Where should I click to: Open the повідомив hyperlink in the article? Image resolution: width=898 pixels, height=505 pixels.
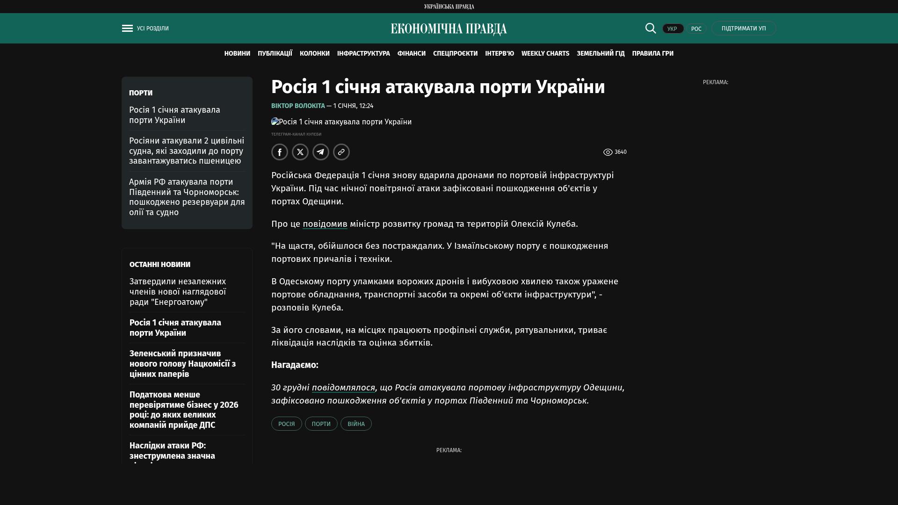pyautogui.click(x=325, y=224)
